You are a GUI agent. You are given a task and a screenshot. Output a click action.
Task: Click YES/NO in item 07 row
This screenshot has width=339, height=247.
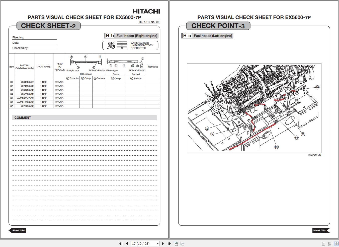click(x=59, y=106)
